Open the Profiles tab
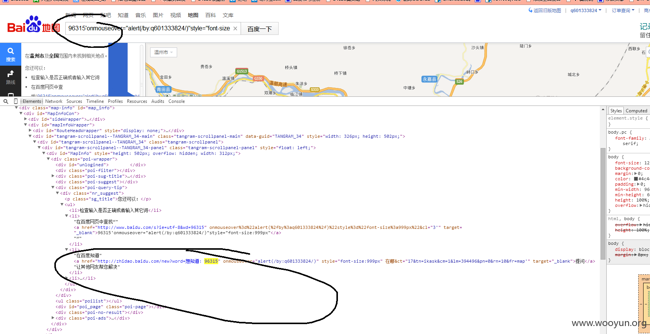650x334 pixels. [x=115, y=101]
